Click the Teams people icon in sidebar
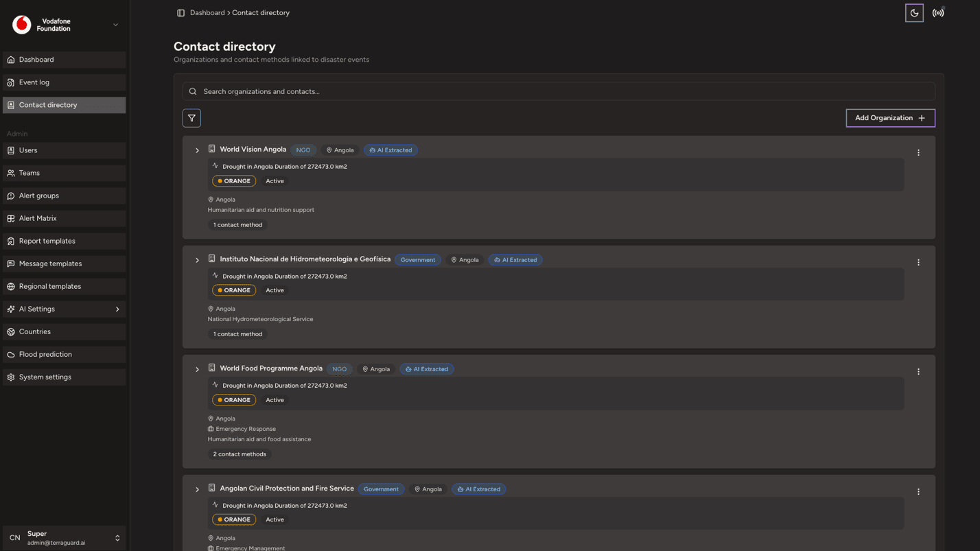The height and width of the screenshot is (551, 980). (11, 173)
